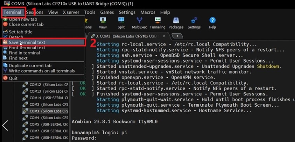Image resolution: width=295 pixels, height=142 pixels.
Task: Open the X server menu
Action: tap(71, 13)
